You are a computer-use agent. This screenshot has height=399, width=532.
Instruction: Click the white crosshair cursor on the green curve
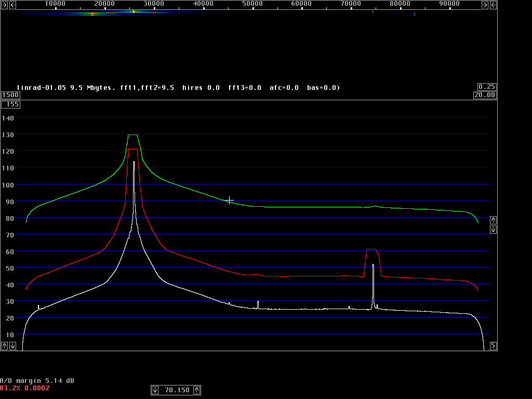coord(229,200)
